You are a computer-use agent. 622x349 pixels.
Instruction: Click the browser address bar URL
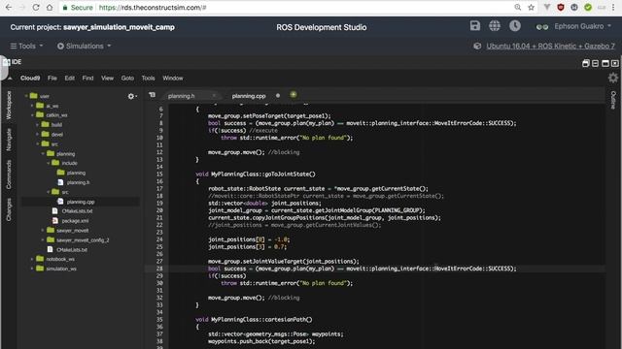pos(153,8)
